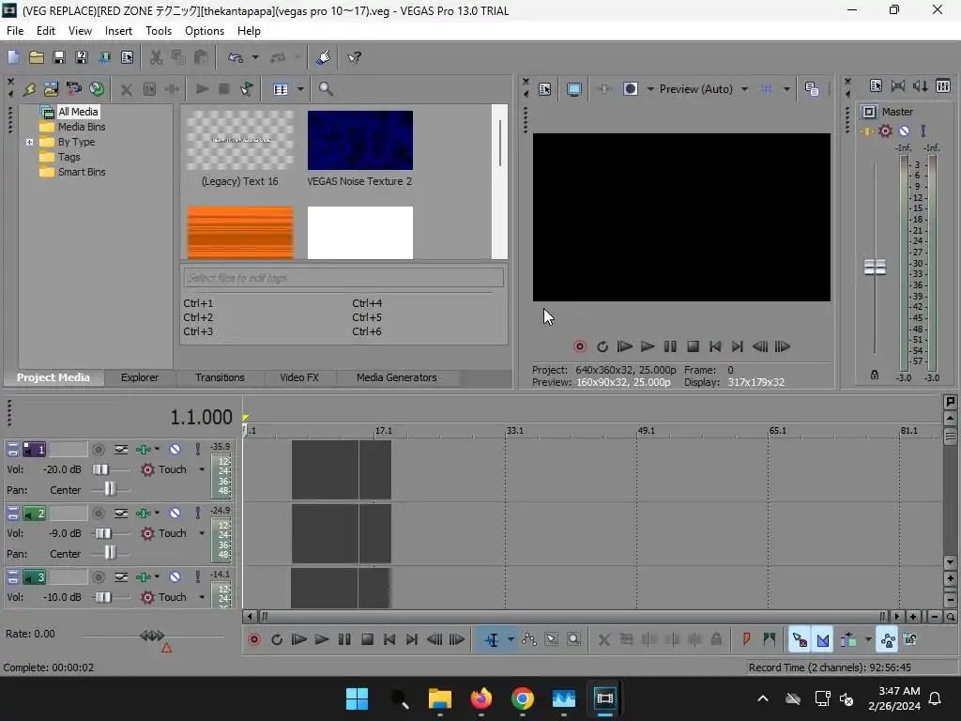The image size is (961, 721).
Task: Arm track 1 for record
Action: (98, 450)
